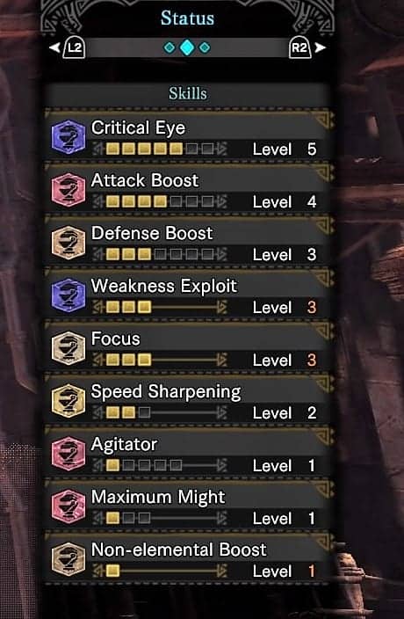Click the Status title at top
Image resolution: width=404 pixels, height=619 pixels.
(188, 18)
